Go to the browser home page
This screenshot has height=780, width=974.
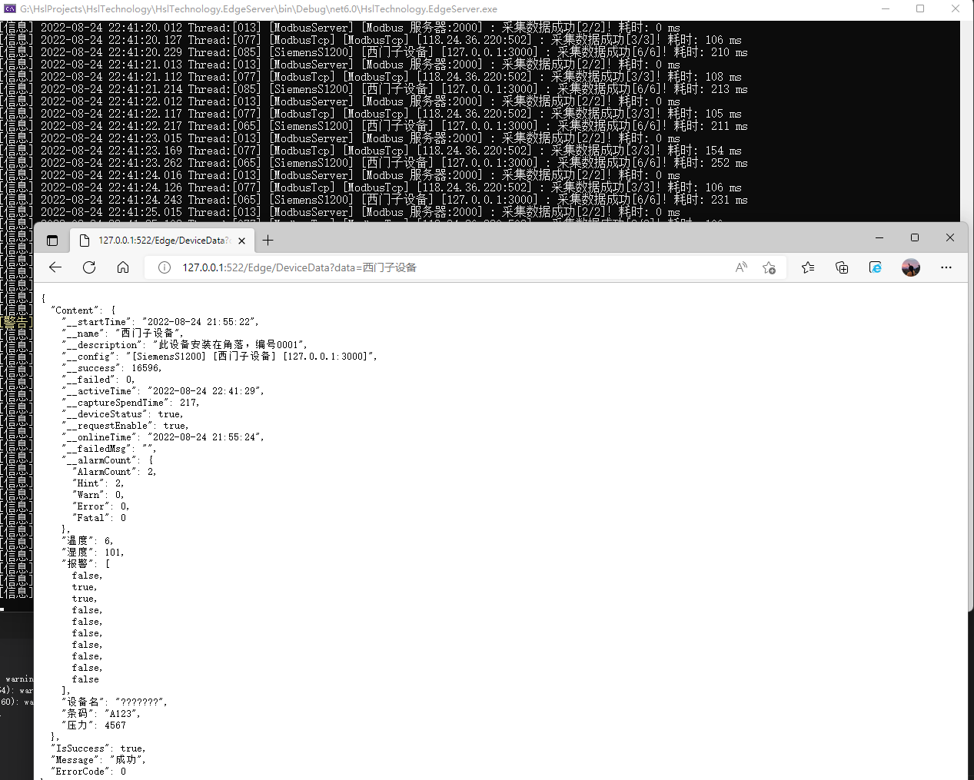(123, 267)
